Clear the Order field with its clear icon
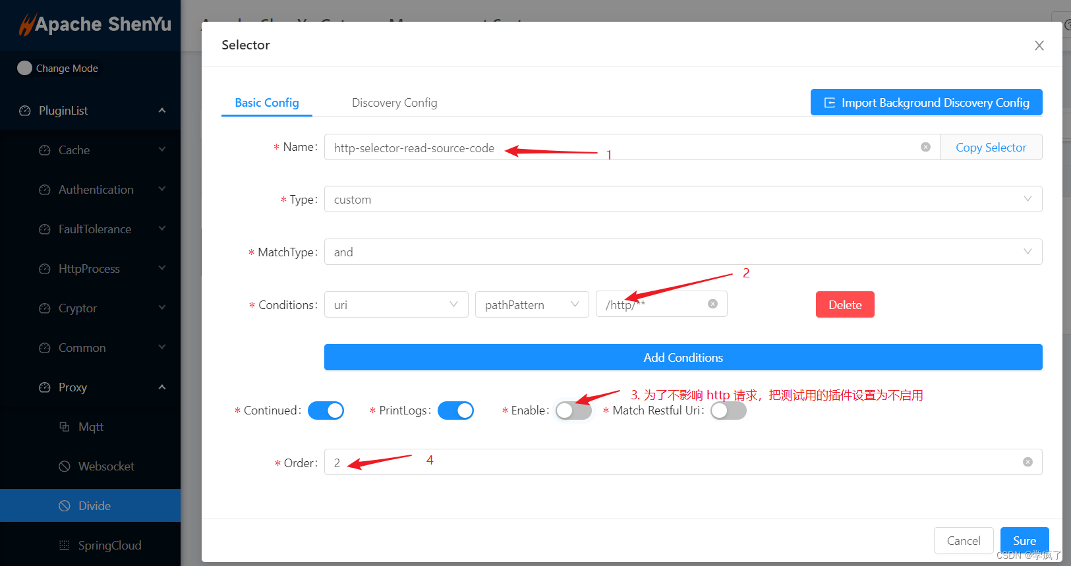This screenshot has width=1071, height=566. (1028, 462)
